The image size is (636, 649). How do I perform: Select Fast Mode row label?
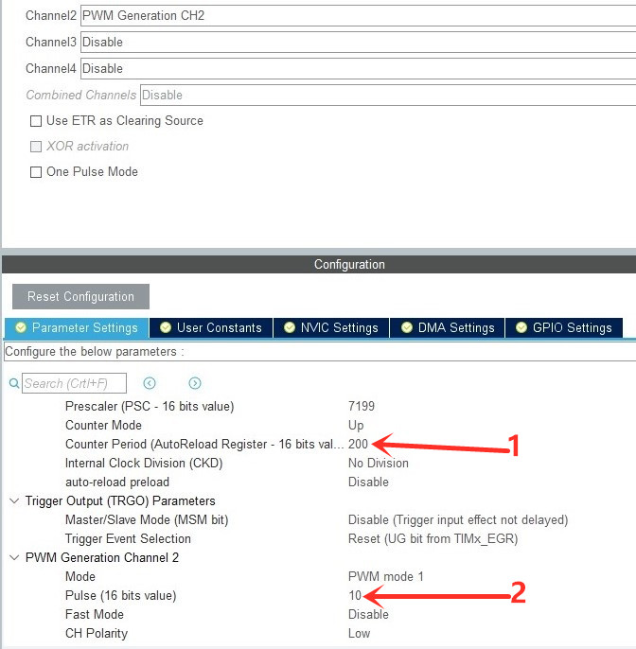[x=95, y=614]
